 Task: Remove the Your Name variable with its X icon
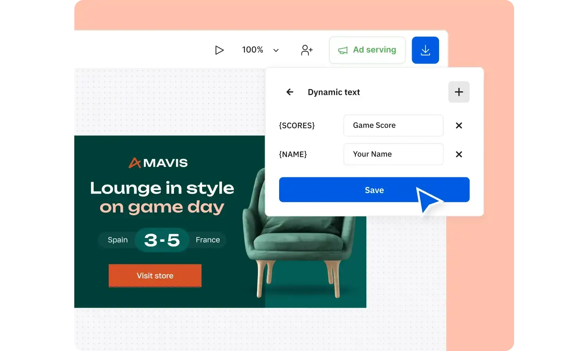[x=459, y=154]
